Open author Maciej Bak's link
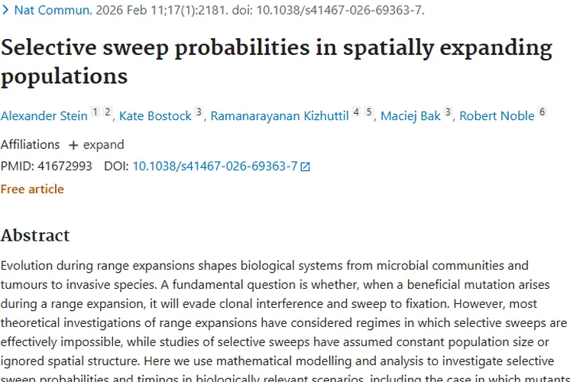The height and width of the screenshot is (382, 573). coord(410,116)
